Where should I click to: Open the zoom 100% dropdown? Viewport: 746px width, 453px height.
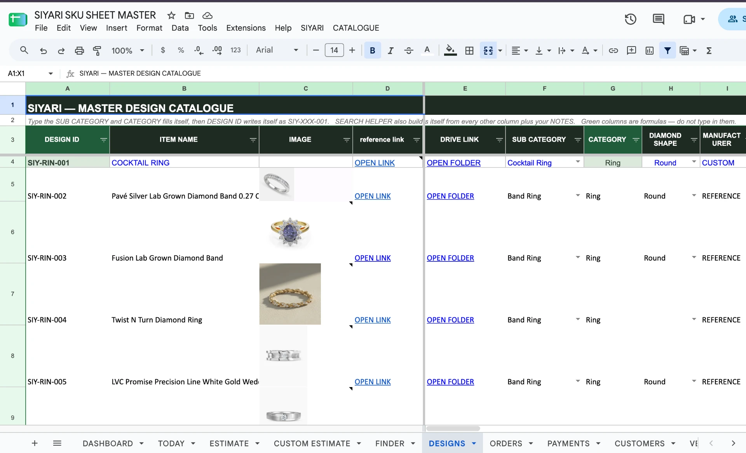click(128, 50)
